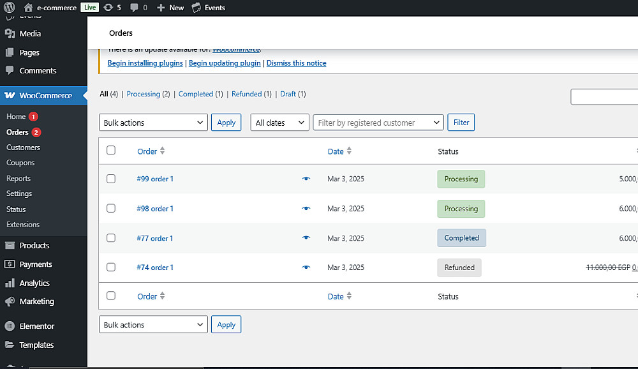Preview order #74 with the eye icon

[306, 267]
